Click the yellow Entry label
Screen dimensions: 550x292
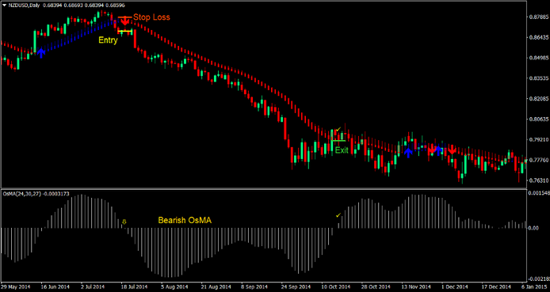tap(108, 40)
